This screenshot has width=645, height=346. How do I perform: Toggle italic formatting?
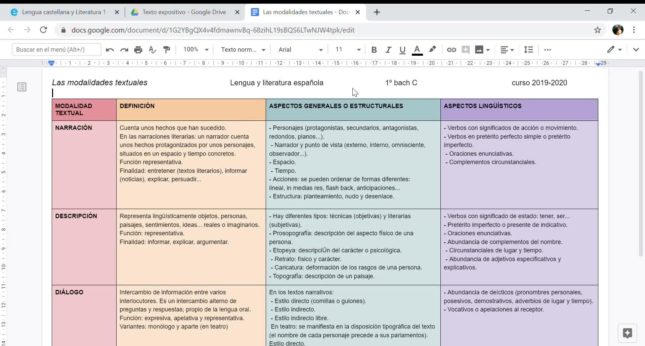(x=388, y=50)
